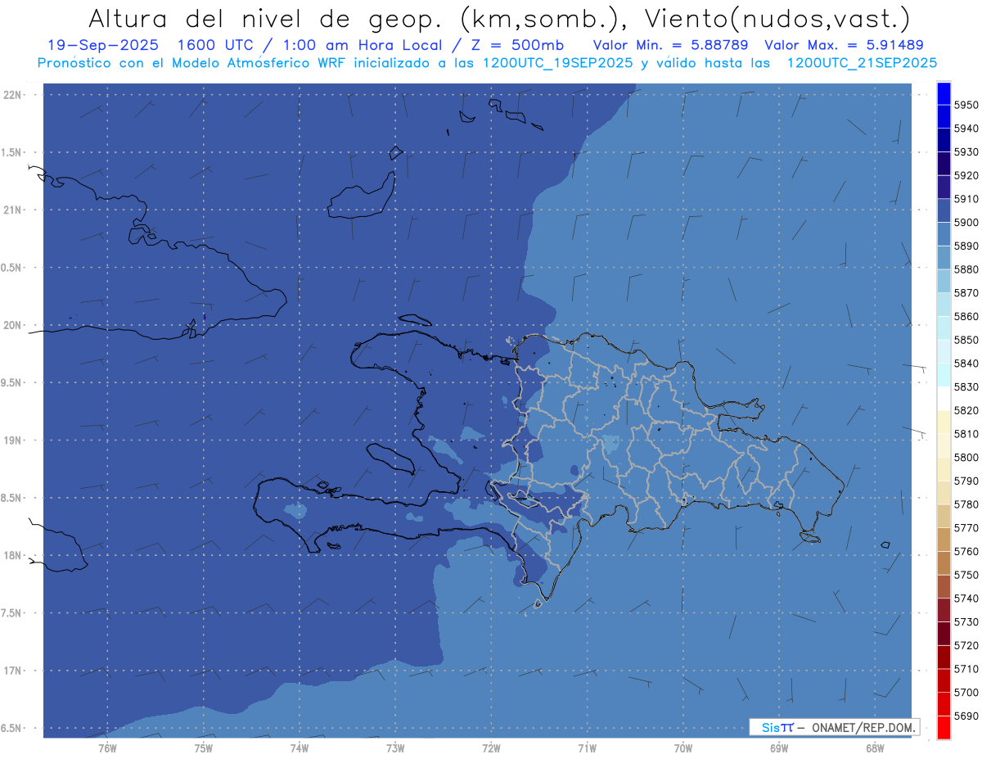Click the 5890 colorbar label
This screenshot has height=759, width=982.
pos(966,246)
